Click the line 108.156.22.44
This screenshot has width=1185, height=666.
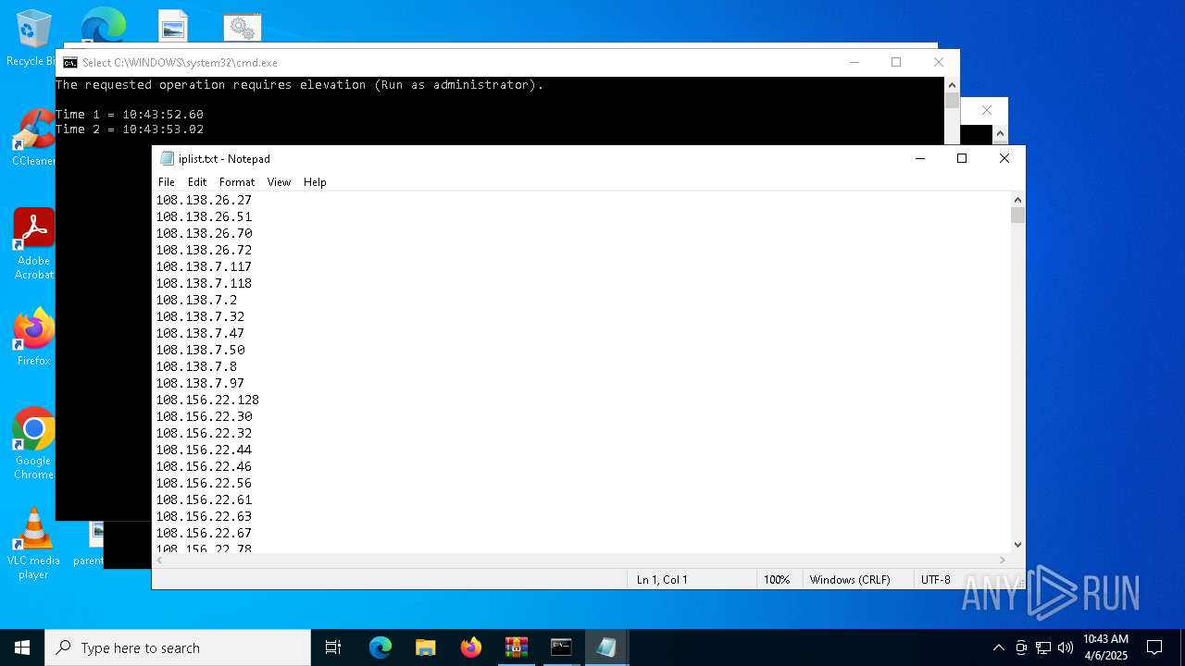tap(204, 450)
